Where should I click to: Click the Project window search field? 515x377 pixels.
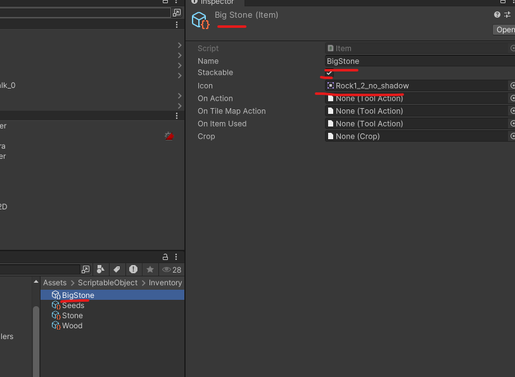pyautogui.click(x=40, y=269)
